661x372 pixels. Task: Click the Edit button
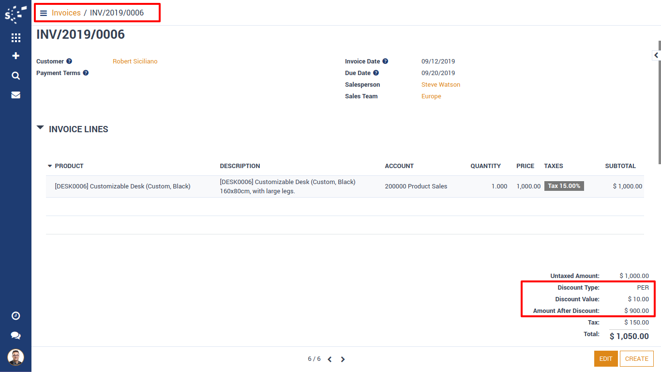(x=606, y=359)
